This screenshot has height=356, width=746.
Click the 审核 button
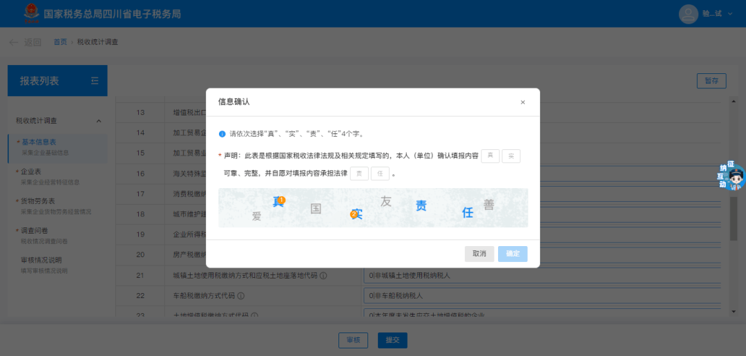353,340
